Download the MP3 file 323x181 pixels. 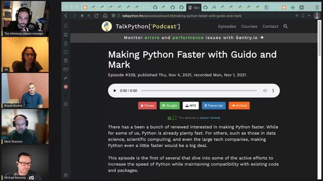tap(191, 106)
